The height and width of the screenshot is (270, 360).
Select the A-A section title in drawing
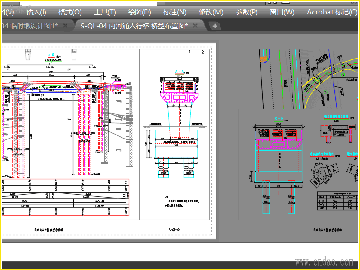(179, 72)
